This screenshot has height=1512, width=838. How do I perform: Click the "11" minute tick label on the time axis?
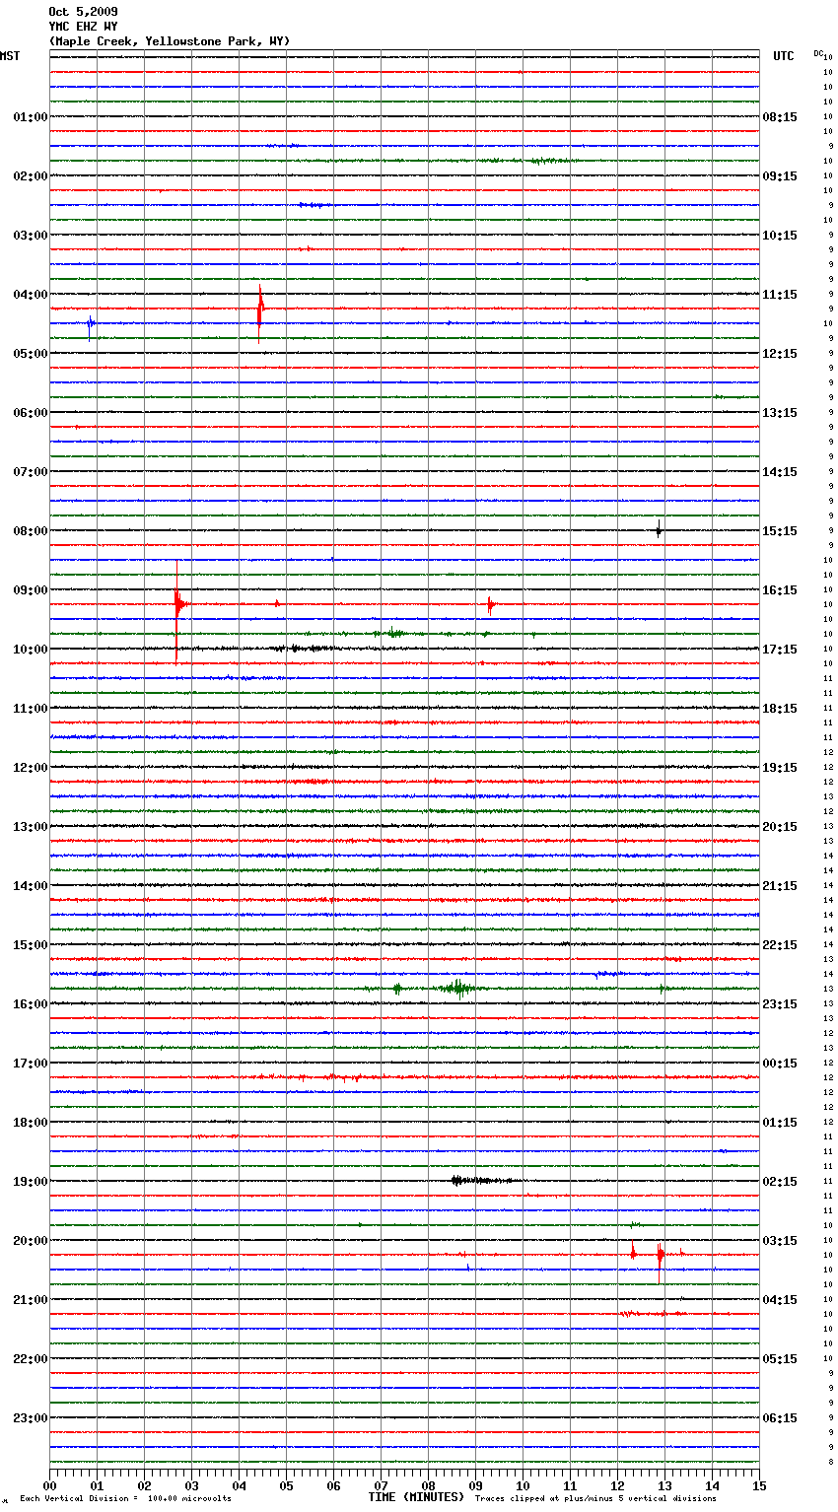(570, 1485)
